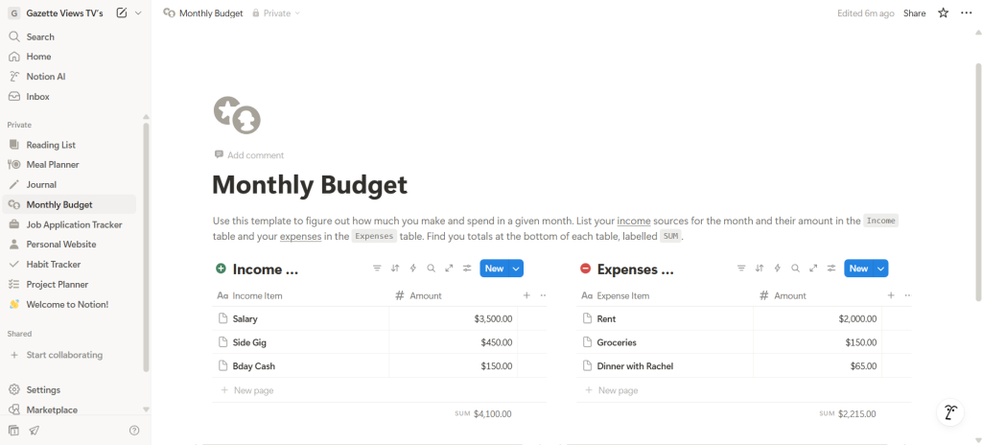
Task: Select Monthly Budget in the sidebar
Action: (69, 204)
